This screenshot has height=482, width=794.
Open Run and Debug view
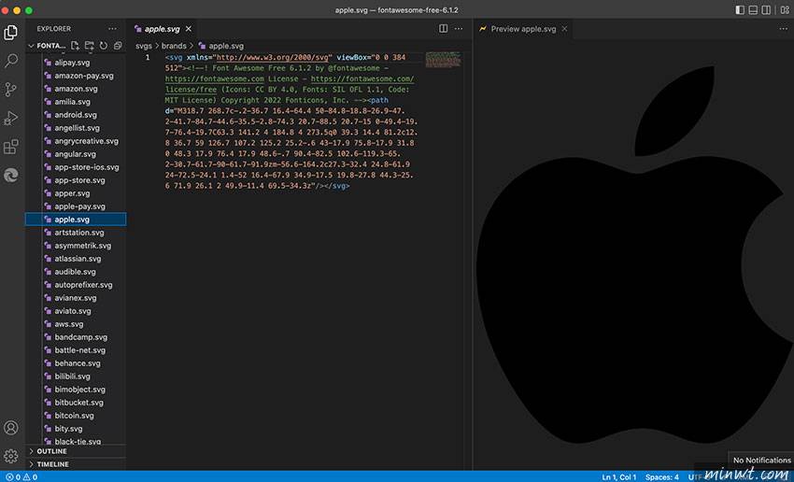[x=11, y=118]
